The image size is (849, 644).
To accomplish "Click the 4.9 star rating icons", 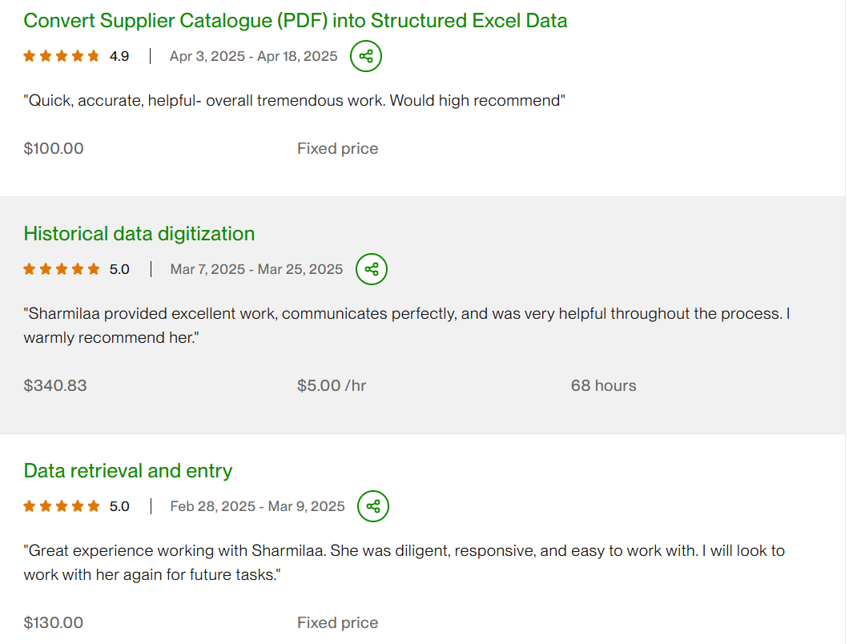I will [x=62, y=56].
